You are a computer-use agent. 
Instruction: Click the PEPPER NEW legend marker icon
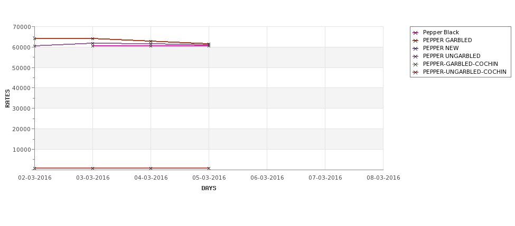pos(416,48)
